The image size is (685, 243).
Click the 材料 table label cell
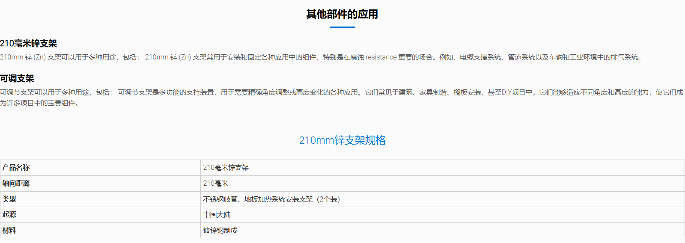9,231
